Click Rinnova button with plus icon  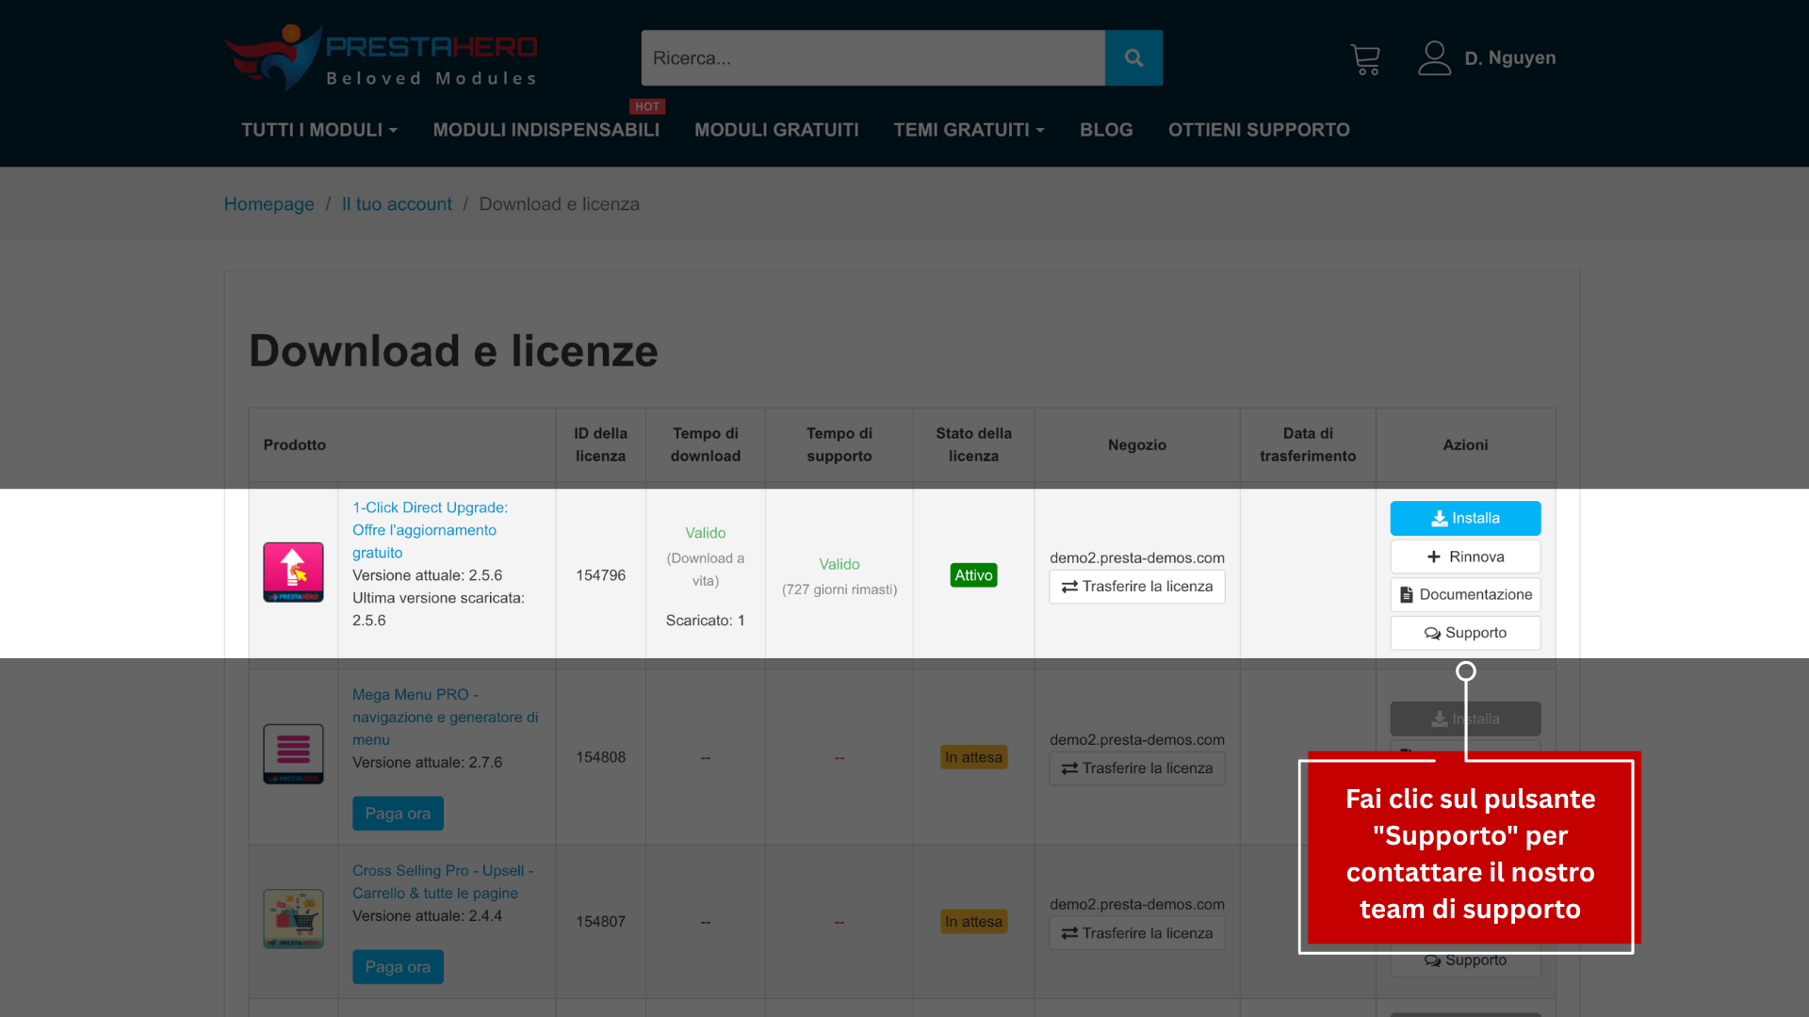click(1465, 557)
